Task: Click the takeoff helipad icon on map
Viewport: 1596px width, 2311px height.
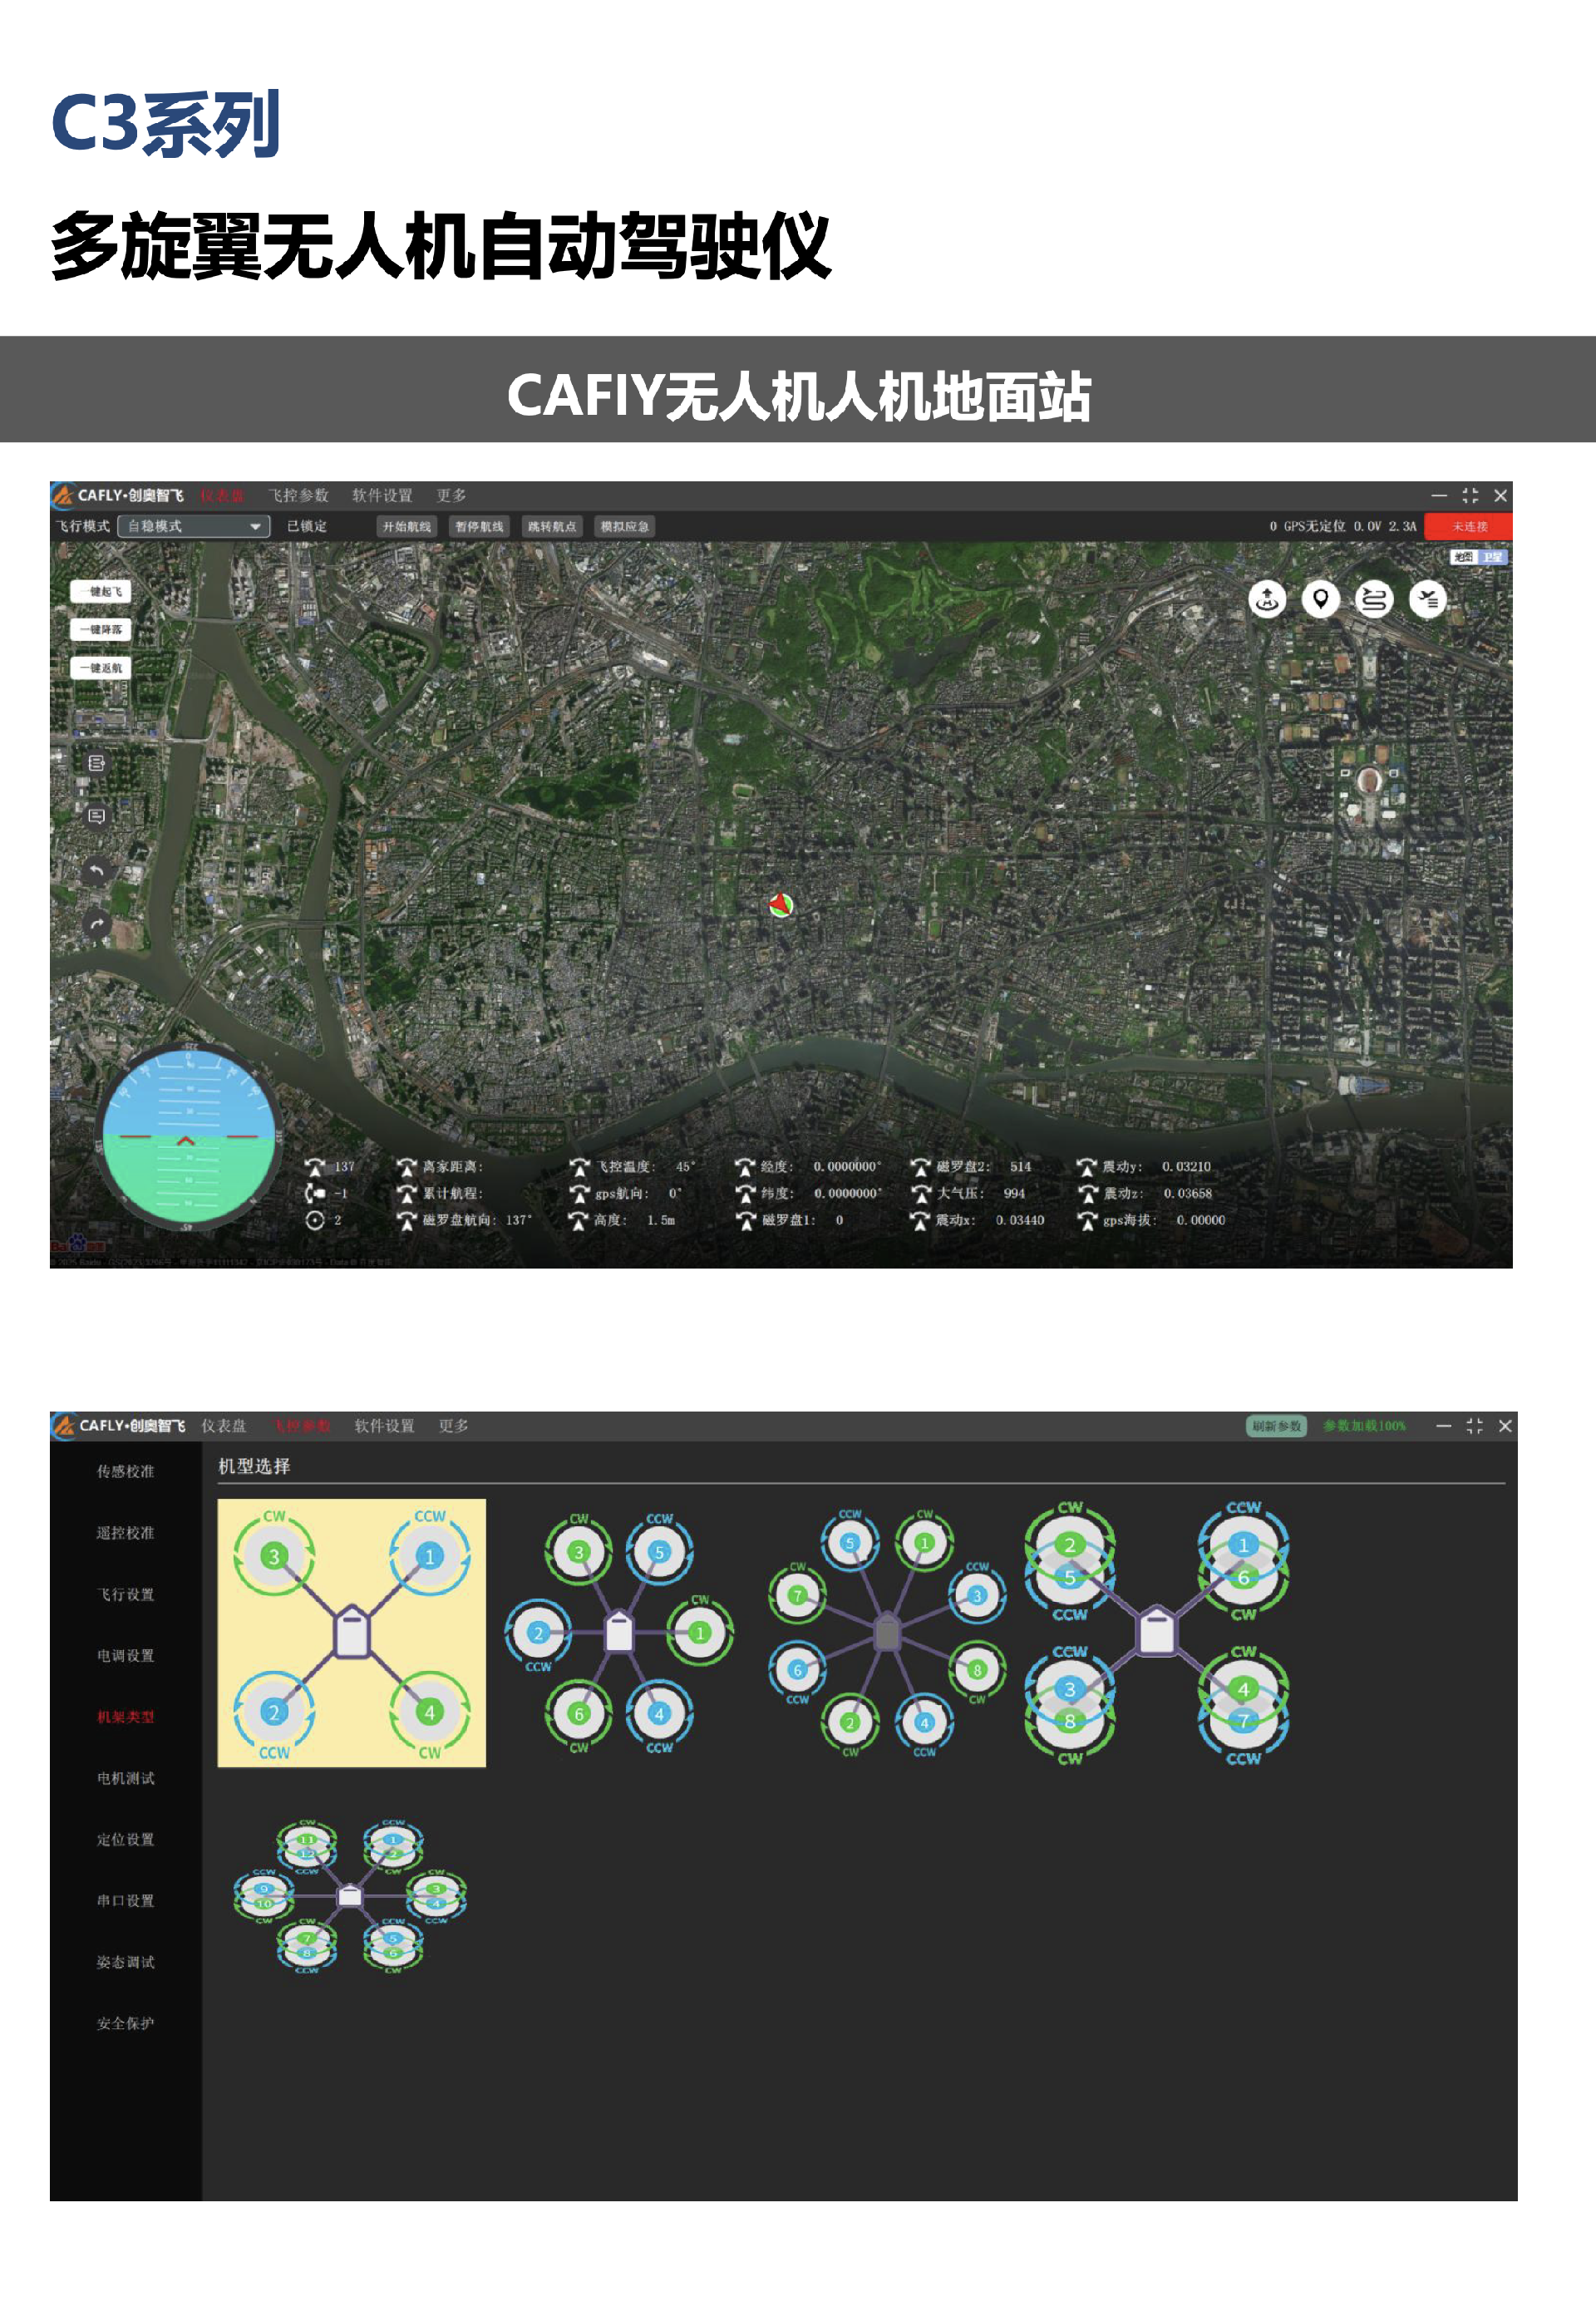Action: pos(1267,599)
